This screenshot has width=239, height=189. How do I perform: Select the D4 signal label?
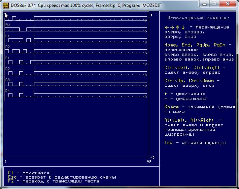pos(7,91)
